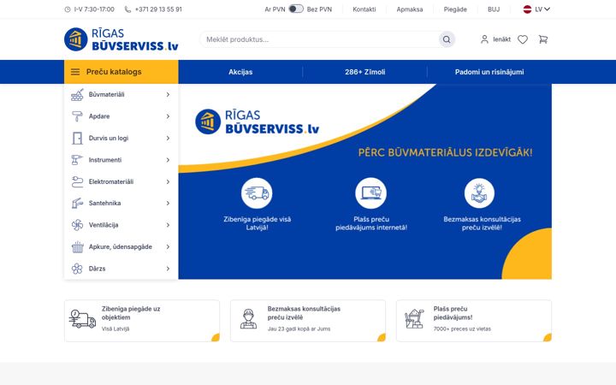Click the Būvmateriāli bricks icon

77,95
